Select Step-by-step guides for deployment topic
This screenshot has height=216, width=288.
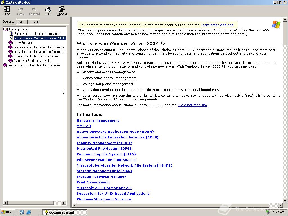tap(37, 34)
